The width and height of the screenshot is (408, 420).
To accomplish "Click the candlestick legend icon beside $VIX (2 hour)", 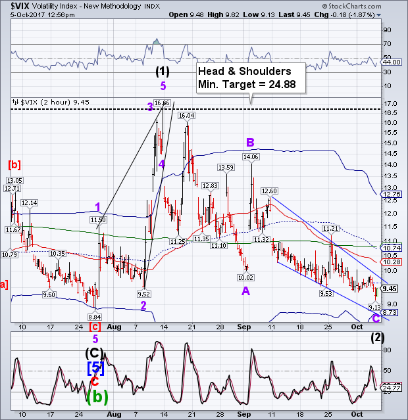I will [14, 102].
